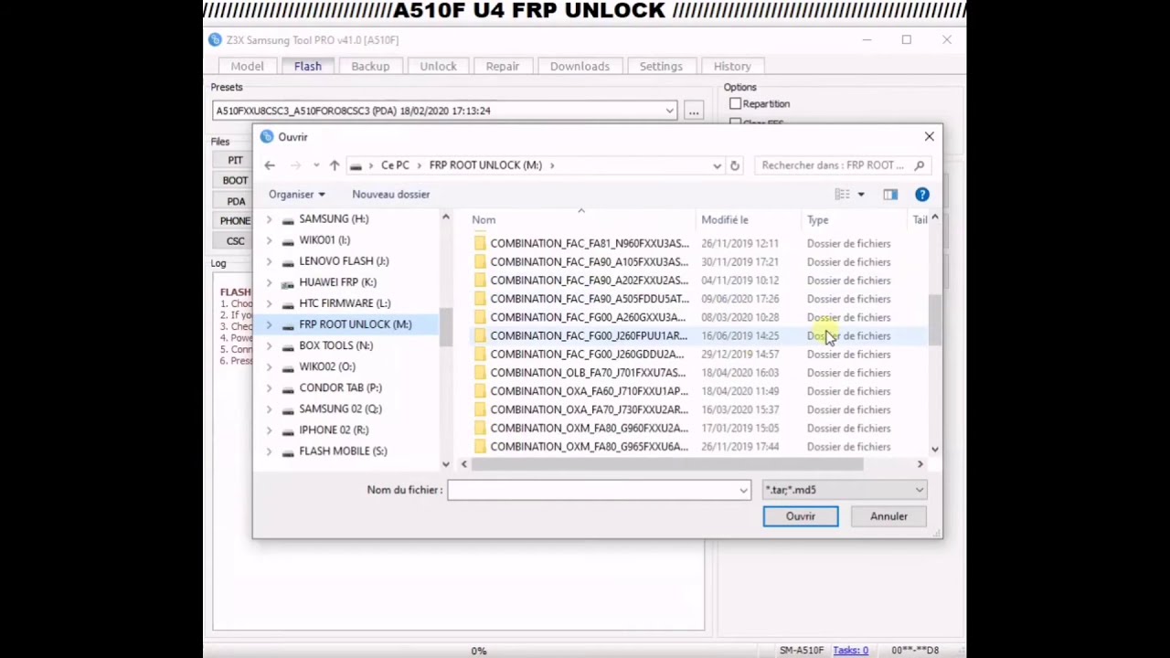The image size is (1170, 658).
Task: Open the Organiser dropdown menu
Action: coord(297,194)
